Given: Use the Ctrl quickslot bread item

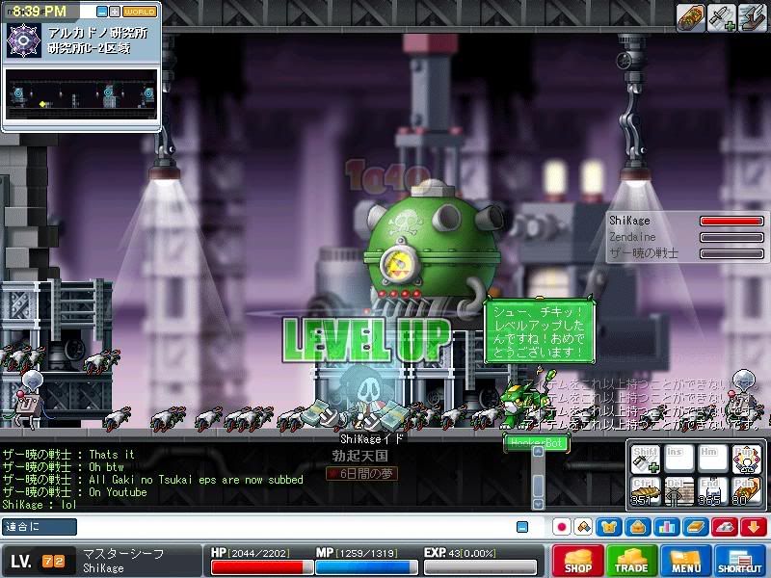Looking at the screenshot, I should 646,491.
